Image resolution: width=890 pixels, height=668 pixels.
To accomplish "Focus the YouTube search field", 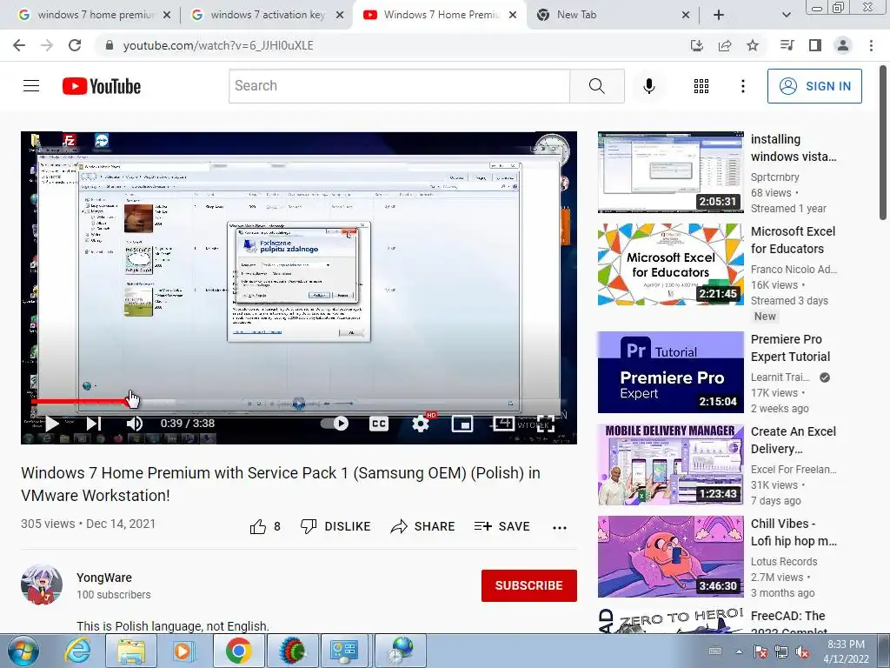I will 400,86.
